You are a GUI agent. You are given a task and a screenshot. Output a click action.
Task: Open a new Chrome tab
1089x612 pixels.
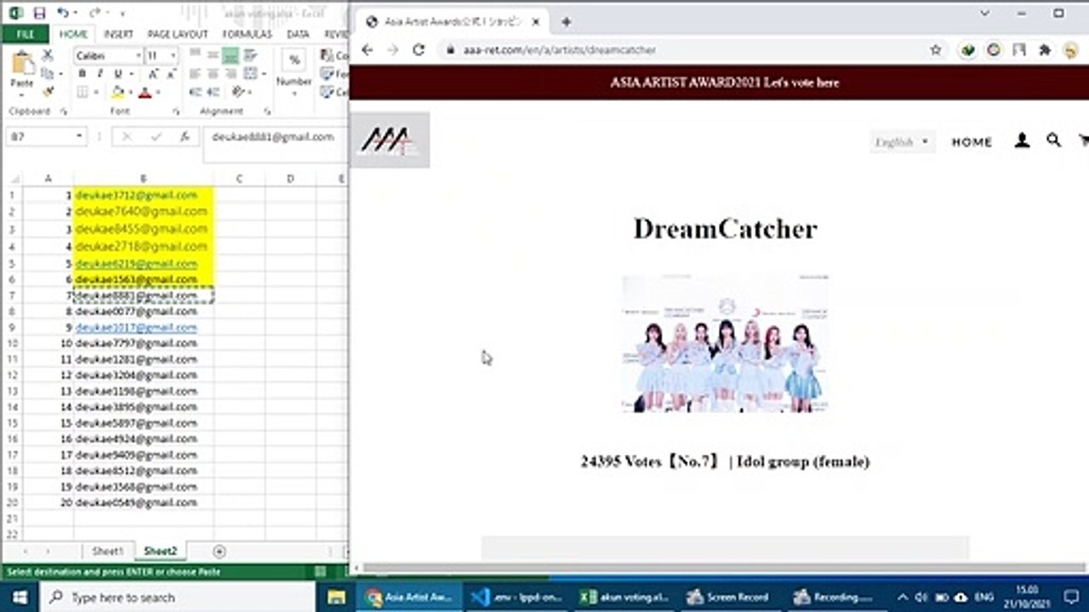[x=566, y=22]
